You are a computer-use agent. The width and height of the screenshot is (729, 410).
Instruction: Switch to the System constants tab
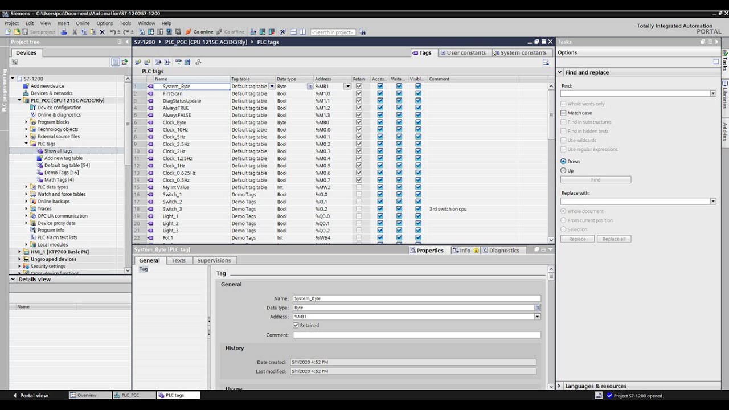[x=520, y=53]
